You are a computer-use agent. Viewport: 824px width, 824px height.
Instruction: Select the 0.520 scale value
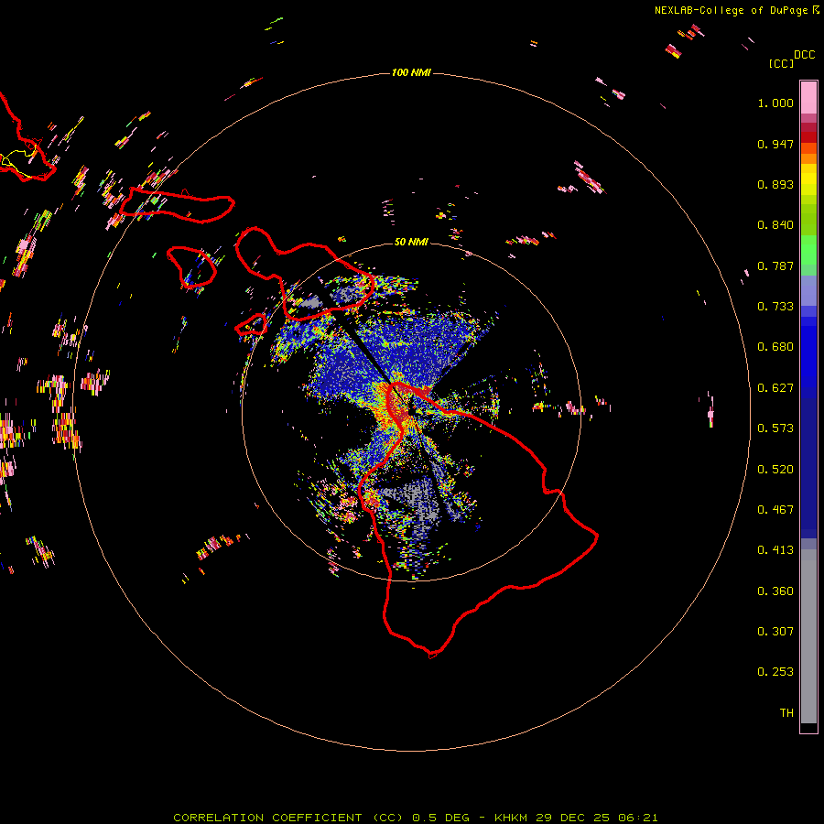775,470
